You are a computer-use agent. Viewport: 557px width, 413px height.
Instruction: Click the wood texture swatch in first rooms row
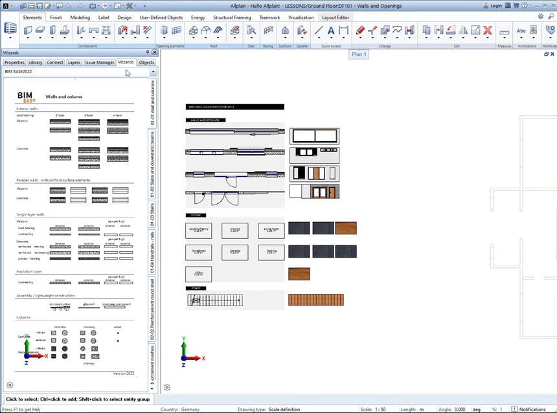pos(346,228)
